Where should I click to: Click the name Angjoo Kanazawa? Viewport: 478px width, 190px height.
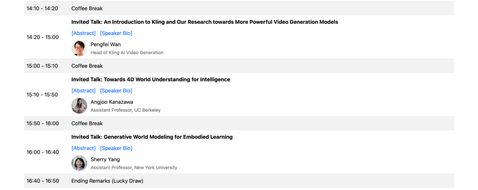[x=112, y=102]
